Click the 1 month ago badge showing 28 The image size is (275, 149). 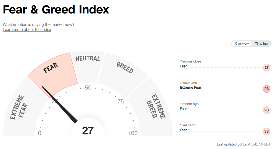pyautogui.click(x=266, y=110)
